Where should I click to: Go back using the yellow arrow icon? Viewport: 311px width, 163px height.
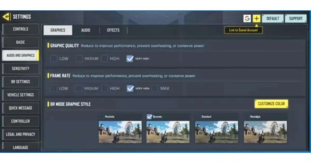[x=6, y=17]
